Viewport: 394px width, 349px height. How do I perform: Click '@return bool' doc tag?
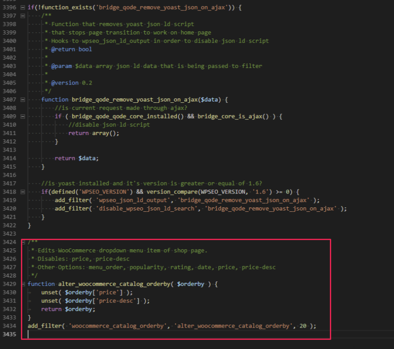72,49
